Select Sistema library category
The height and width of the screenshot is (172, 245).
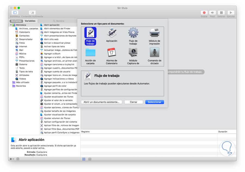21,64
